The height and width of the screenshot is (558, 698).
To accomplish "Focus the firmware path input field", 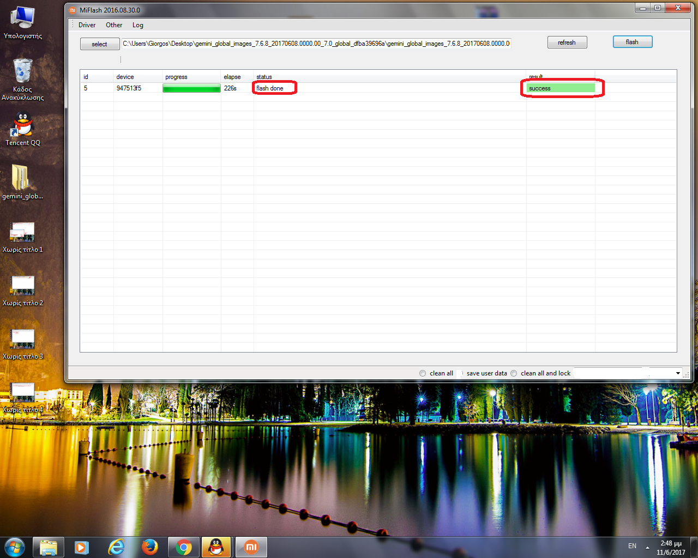I will (316, 44).
